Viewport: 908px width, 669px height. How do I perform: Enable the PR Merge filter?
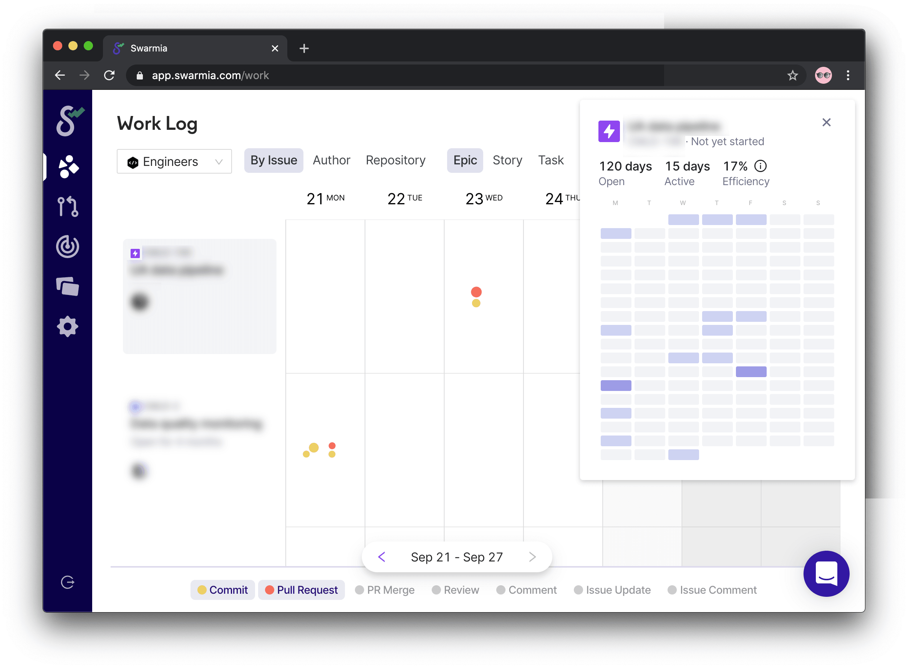click(x=385, y=590)
